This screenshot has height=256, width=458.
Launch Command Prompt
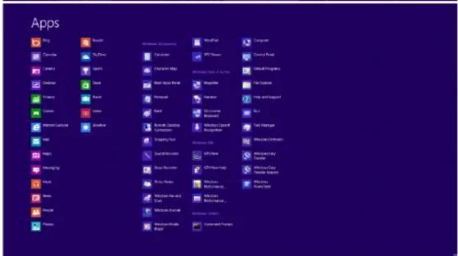212,226
